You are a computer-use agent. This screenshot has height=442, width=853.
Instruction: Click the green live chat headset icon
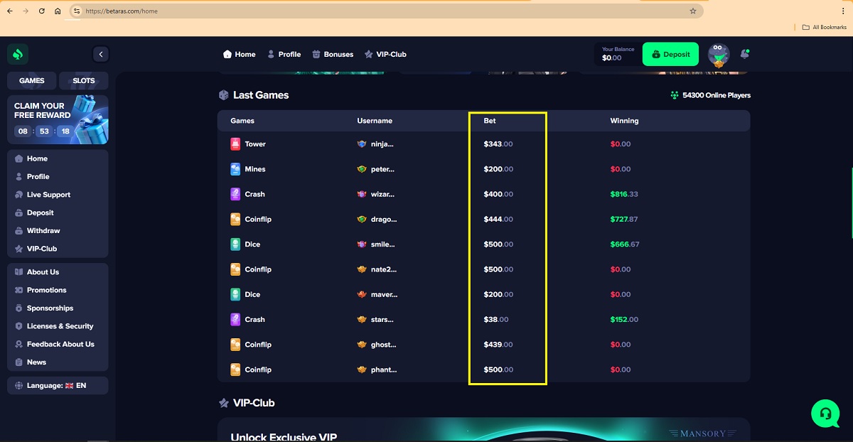825,413
